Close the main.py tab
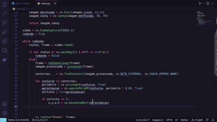 pyautogui.click(x=55, y=3)
